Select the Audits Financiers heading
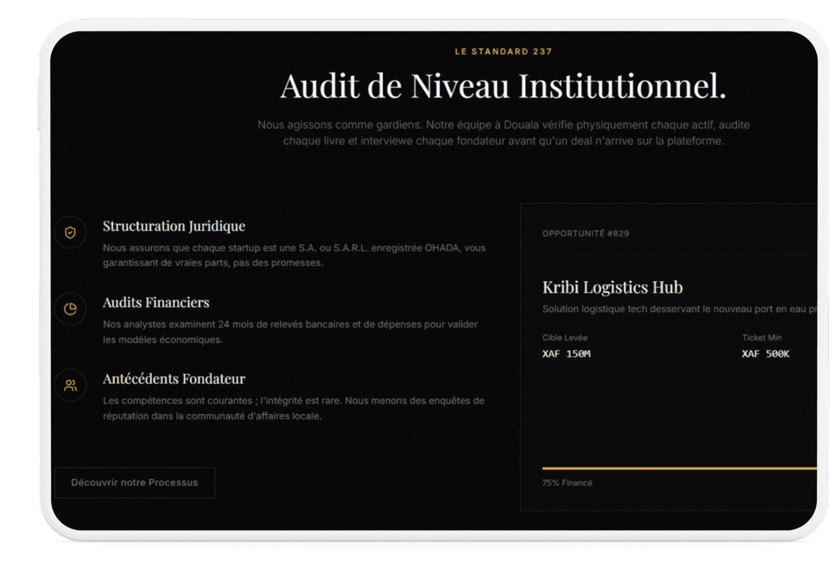 point(156,303)
